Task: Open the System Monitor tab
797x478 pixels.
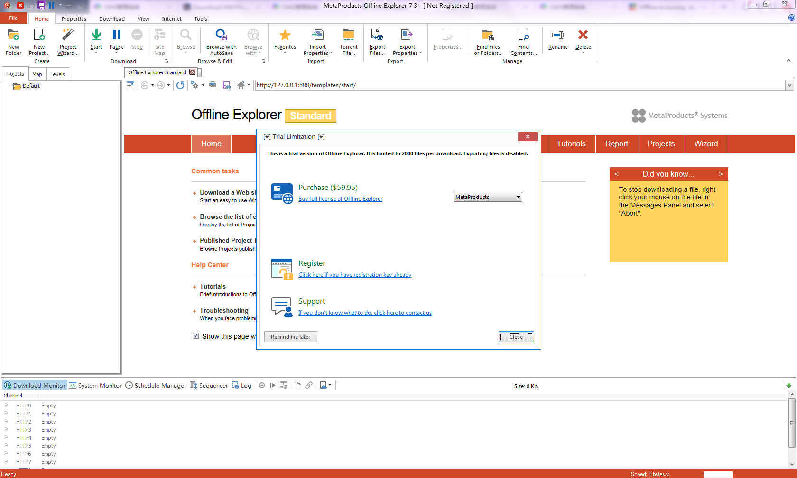Action: (x=95, y=385)
